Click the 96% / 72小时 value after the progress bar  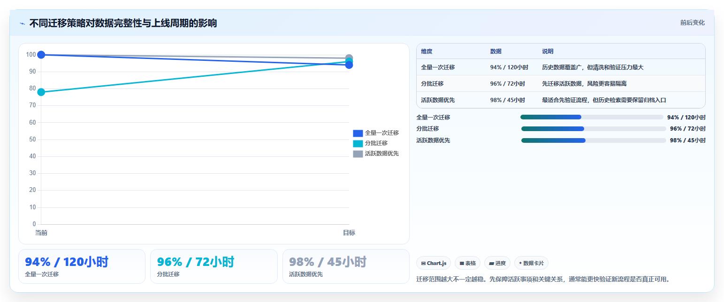click(688, 129)
